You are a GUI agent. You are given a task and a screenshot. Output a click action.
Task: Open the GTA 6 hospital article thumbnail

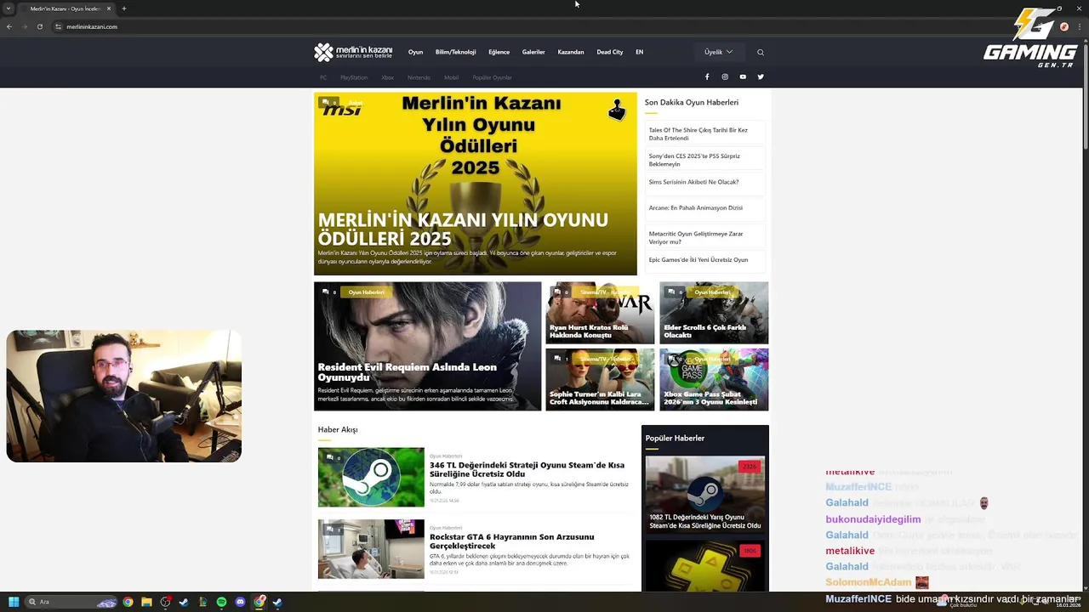point(371,549)
